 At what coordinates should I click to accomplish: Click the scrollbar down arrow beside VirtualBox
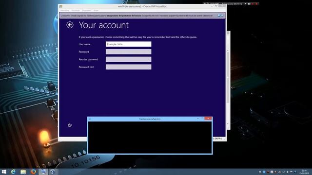[228, 124]
